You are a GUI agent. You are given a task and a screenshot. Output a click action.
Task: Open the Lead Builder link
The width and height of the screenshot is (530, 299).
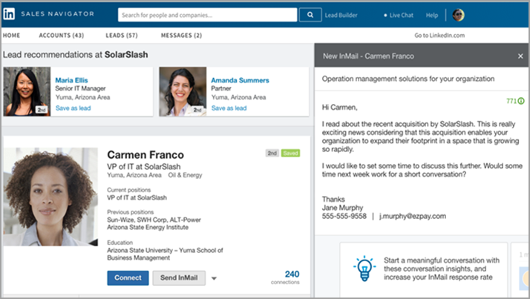point(342,15)
